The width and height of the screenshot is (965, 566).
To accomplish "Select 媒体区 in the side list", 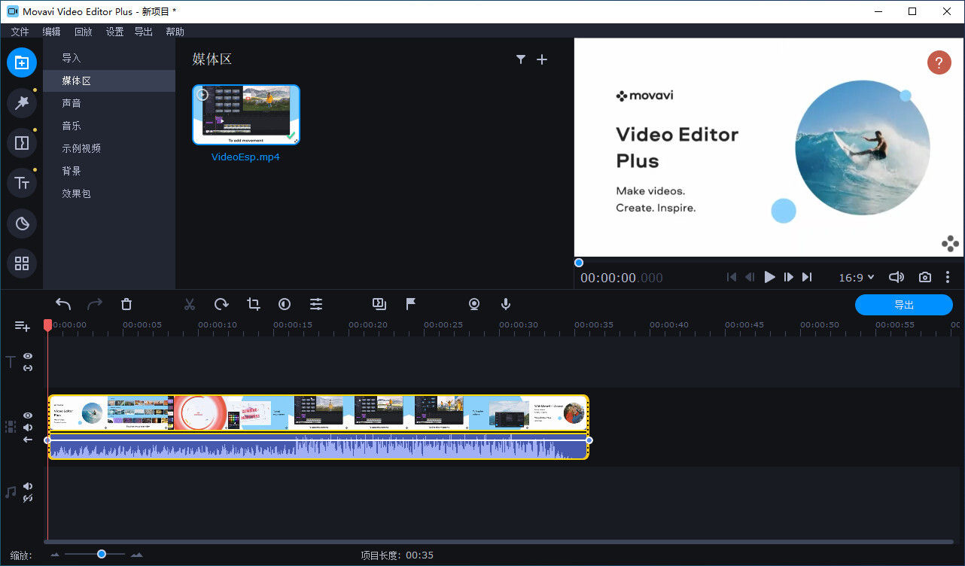I will 109,81.
